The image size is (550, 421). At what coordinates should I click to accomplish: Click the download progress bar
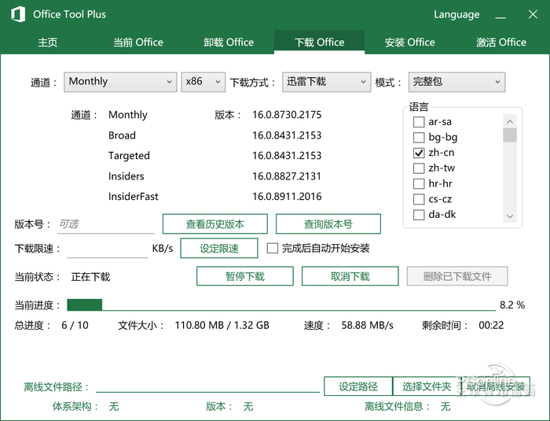coord(280,305)
